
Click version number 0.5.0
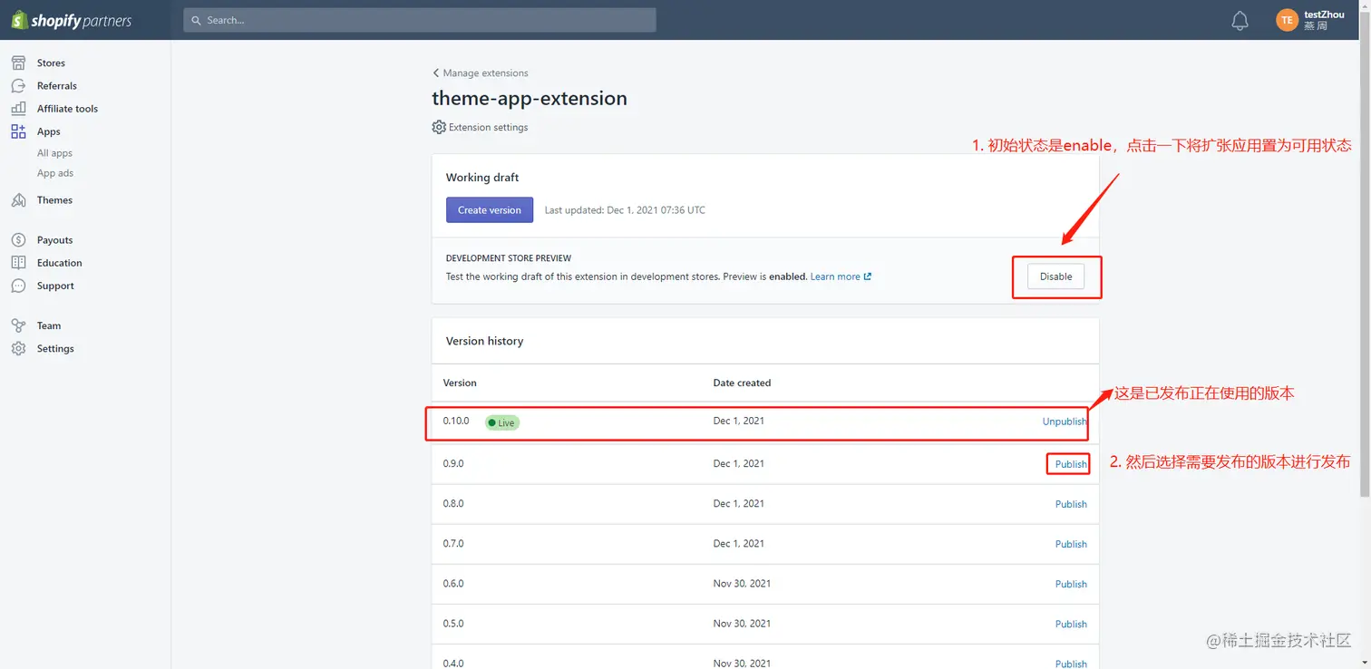453,623
